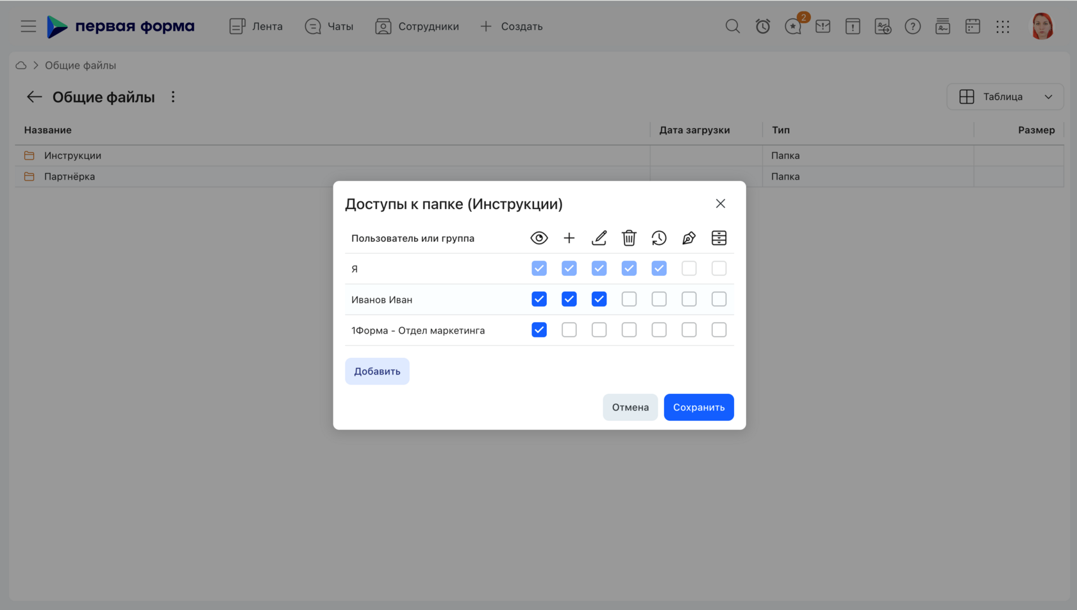
Task: Open starred notifications with badge 2
Action: coord(794,26)
